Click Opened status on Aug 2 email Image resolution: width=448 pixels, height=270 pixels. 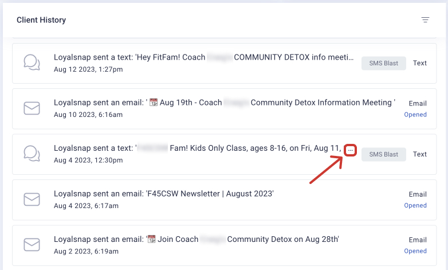415,251
